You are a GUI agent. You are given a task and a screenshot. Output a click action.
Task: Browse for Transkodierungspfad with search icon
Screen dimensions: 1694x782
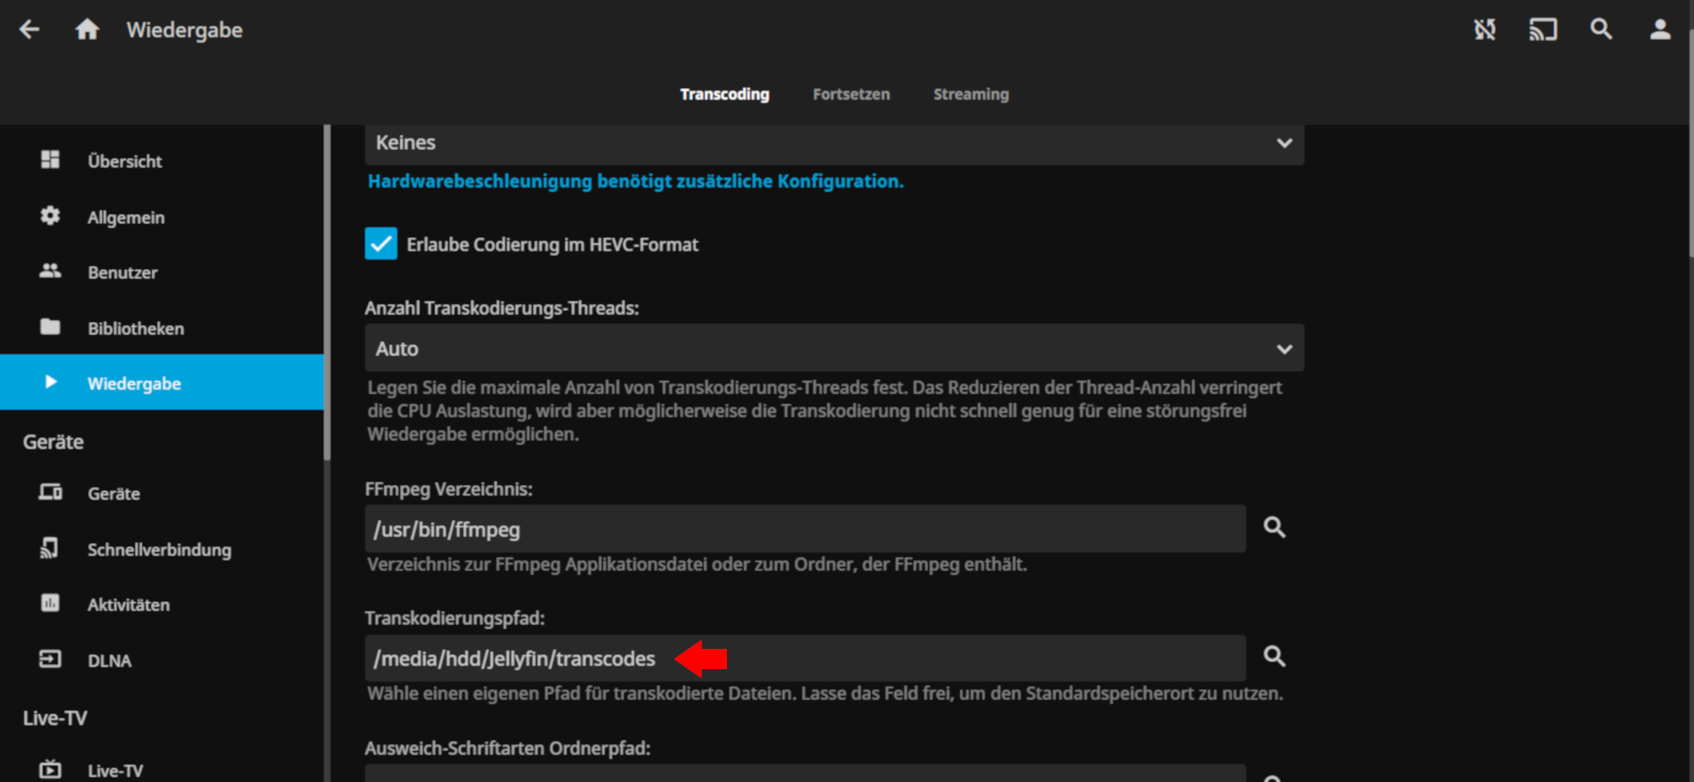1274,657
